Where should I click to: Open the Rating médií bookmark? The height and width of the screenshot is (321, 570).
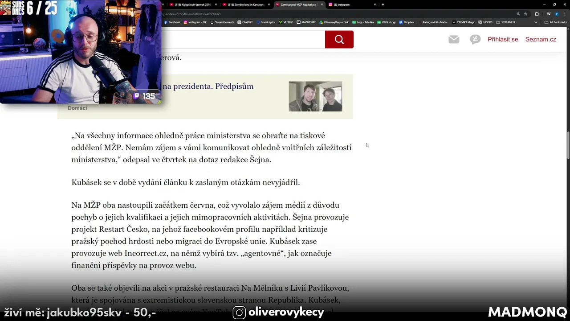[x=433, y=22]
